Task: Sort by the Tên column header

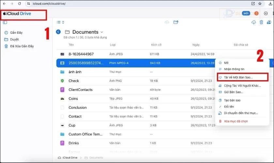Action: point(71,45)
